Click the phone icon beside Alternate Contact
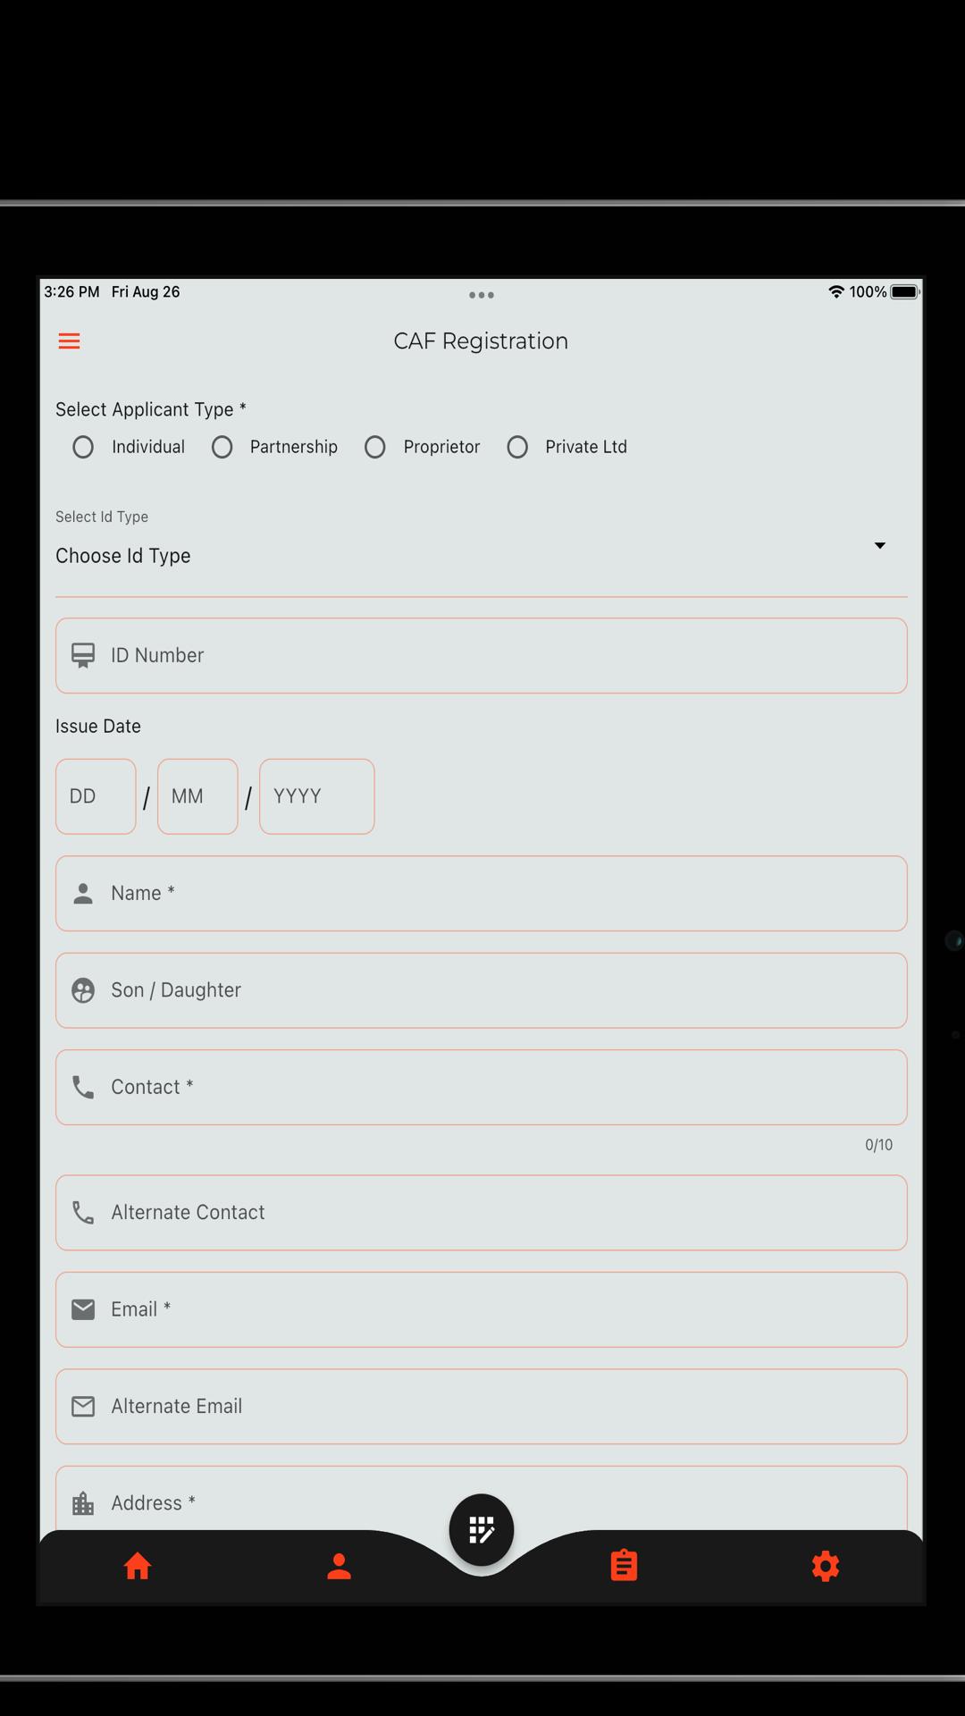The height and width of the screenshot is (1716, 965). tap(83, 1213)
